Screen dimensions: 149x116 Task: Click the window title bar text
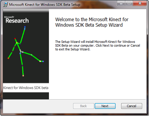point(45,5)
